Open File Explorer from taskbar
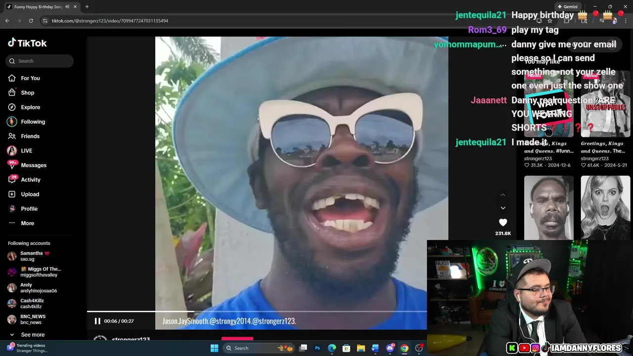 pyautogui.click(x=361, y=348)
